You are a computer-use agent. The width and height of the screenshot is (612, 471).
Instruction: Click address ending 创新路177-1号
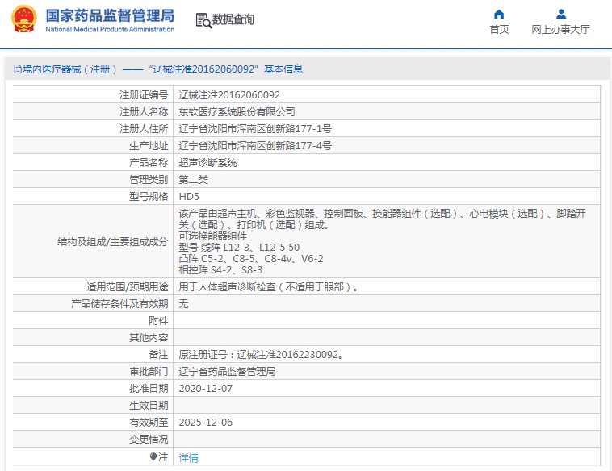pos(255,129)
